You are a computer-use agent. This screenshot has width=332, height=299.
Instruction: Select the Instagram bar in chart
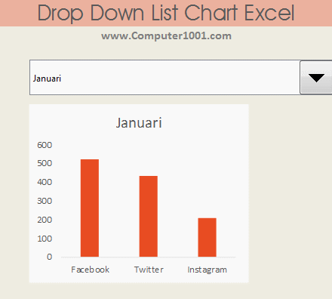[207, 237]
